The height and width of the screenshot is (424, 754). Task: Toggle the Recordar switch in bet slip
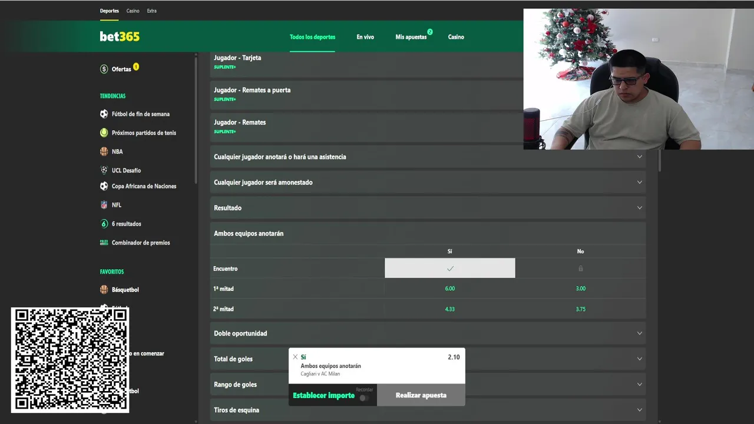pos(365,397)
